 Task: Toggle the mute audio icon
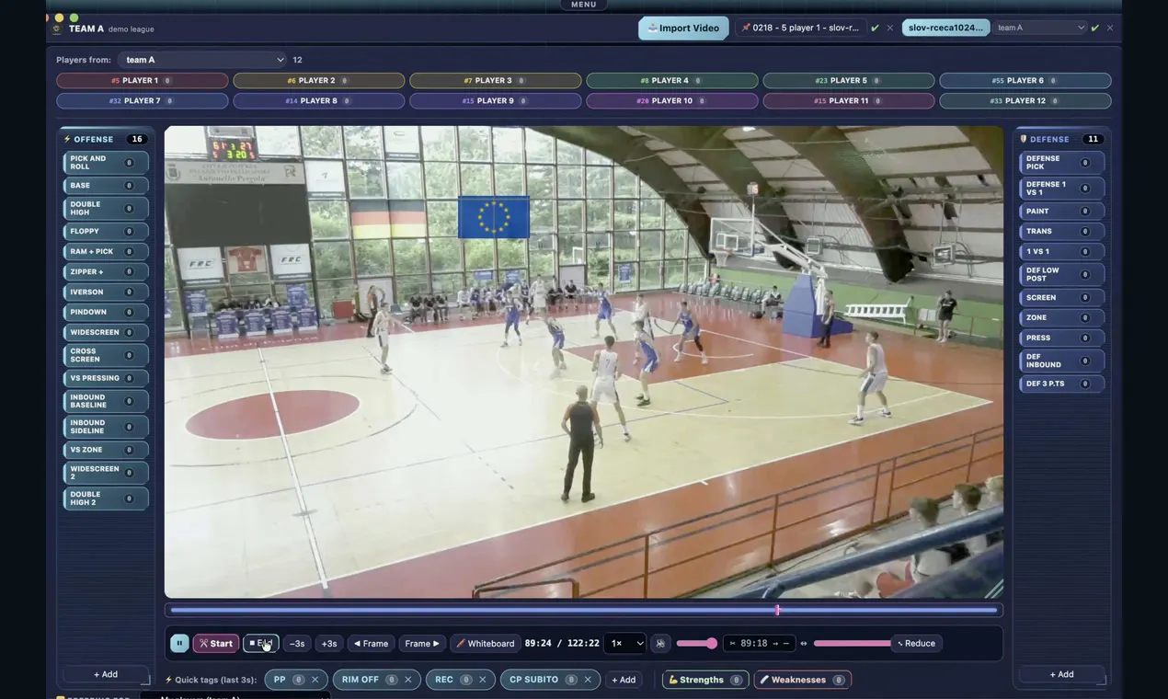click(x=660, y=643)
